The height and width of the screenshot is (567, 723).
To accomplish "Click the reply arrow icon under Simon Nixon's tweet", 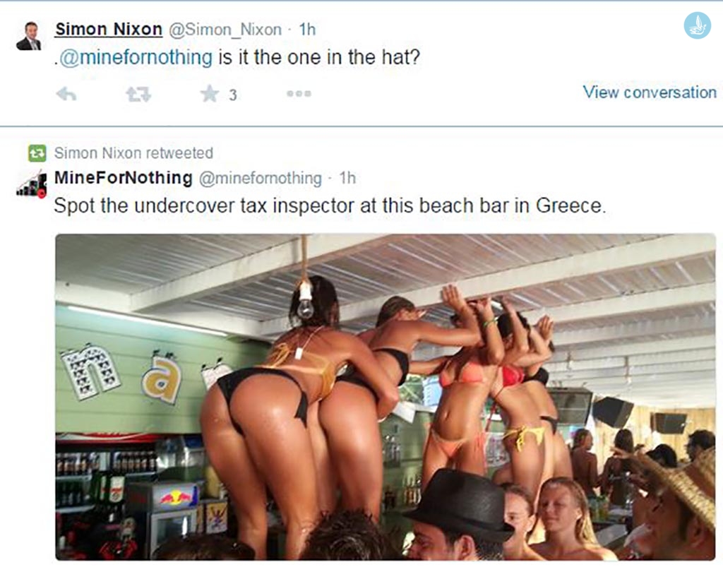I will pos(66,94).
